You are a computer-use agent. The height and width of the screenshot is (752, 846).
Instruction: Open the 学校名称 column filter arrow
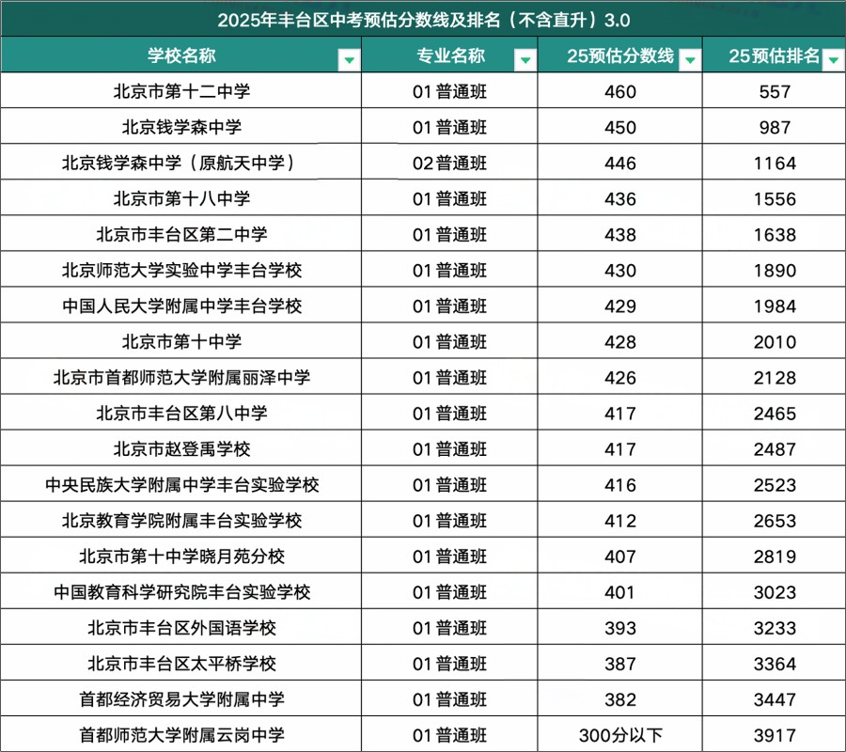click(x=349, y=57)
